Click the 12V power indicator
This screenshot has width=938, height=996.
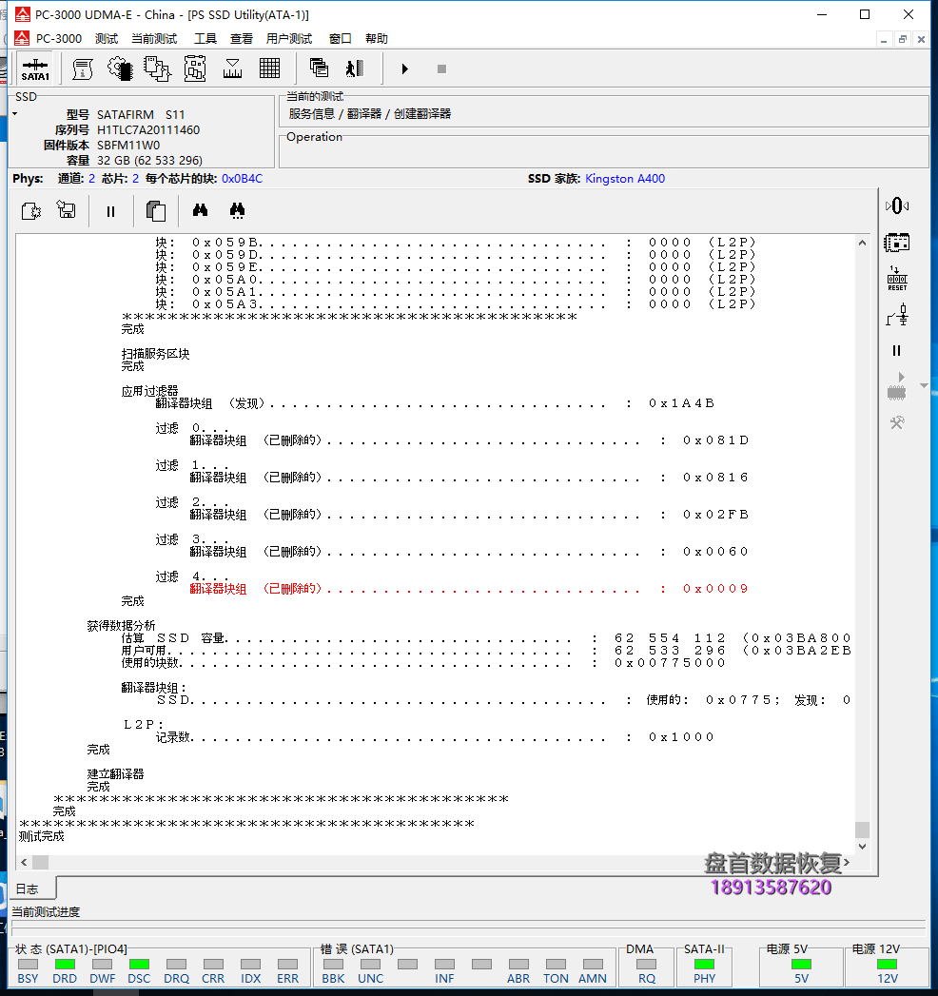(888, 965)
